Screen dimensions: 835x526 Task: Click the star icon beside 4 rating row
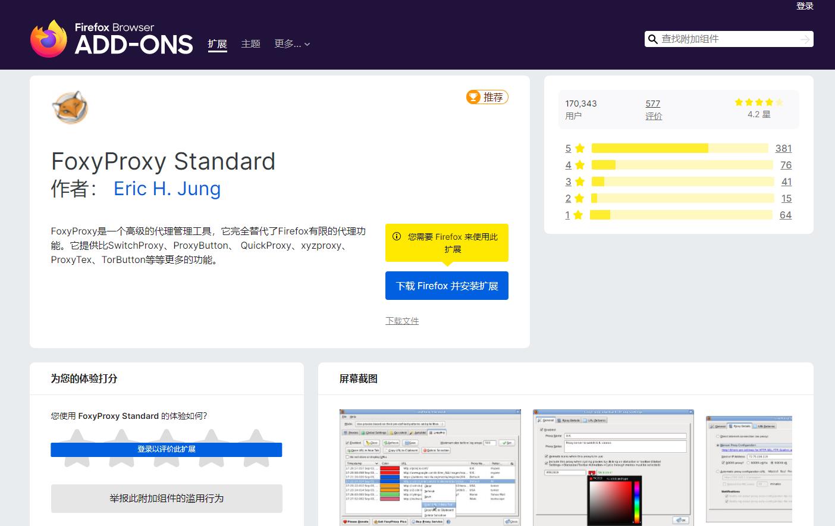coord(580,165)
